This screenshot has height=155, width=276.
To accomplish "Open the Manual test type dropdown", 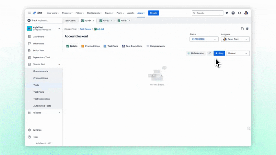I will coord(238,53).
